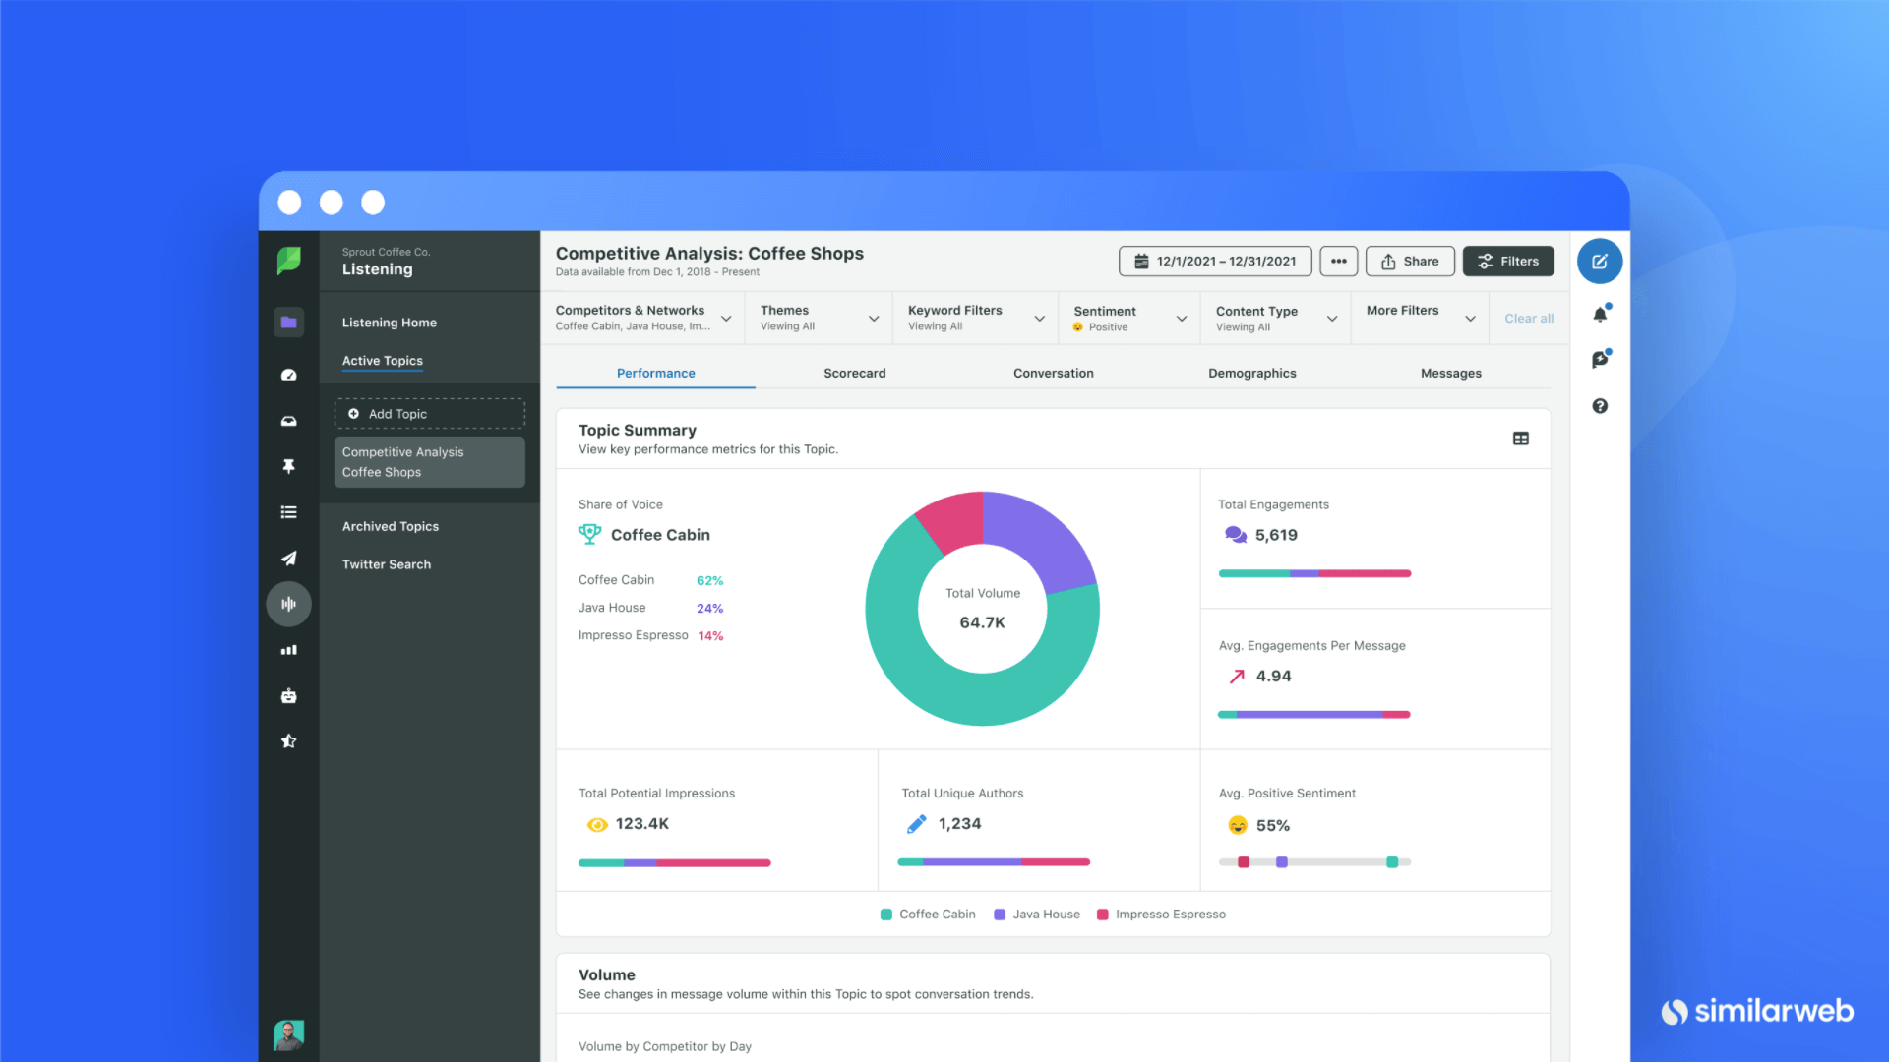Image resolution: width=1889 pixels, height=1062 pixels.
Task: Click the Clear all link
Action: click(x=1529, y=319)
